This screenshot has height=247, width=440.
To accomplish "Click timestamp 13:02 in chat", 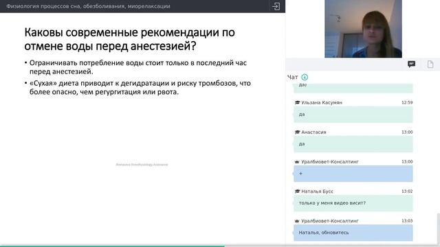I will 407,191.
